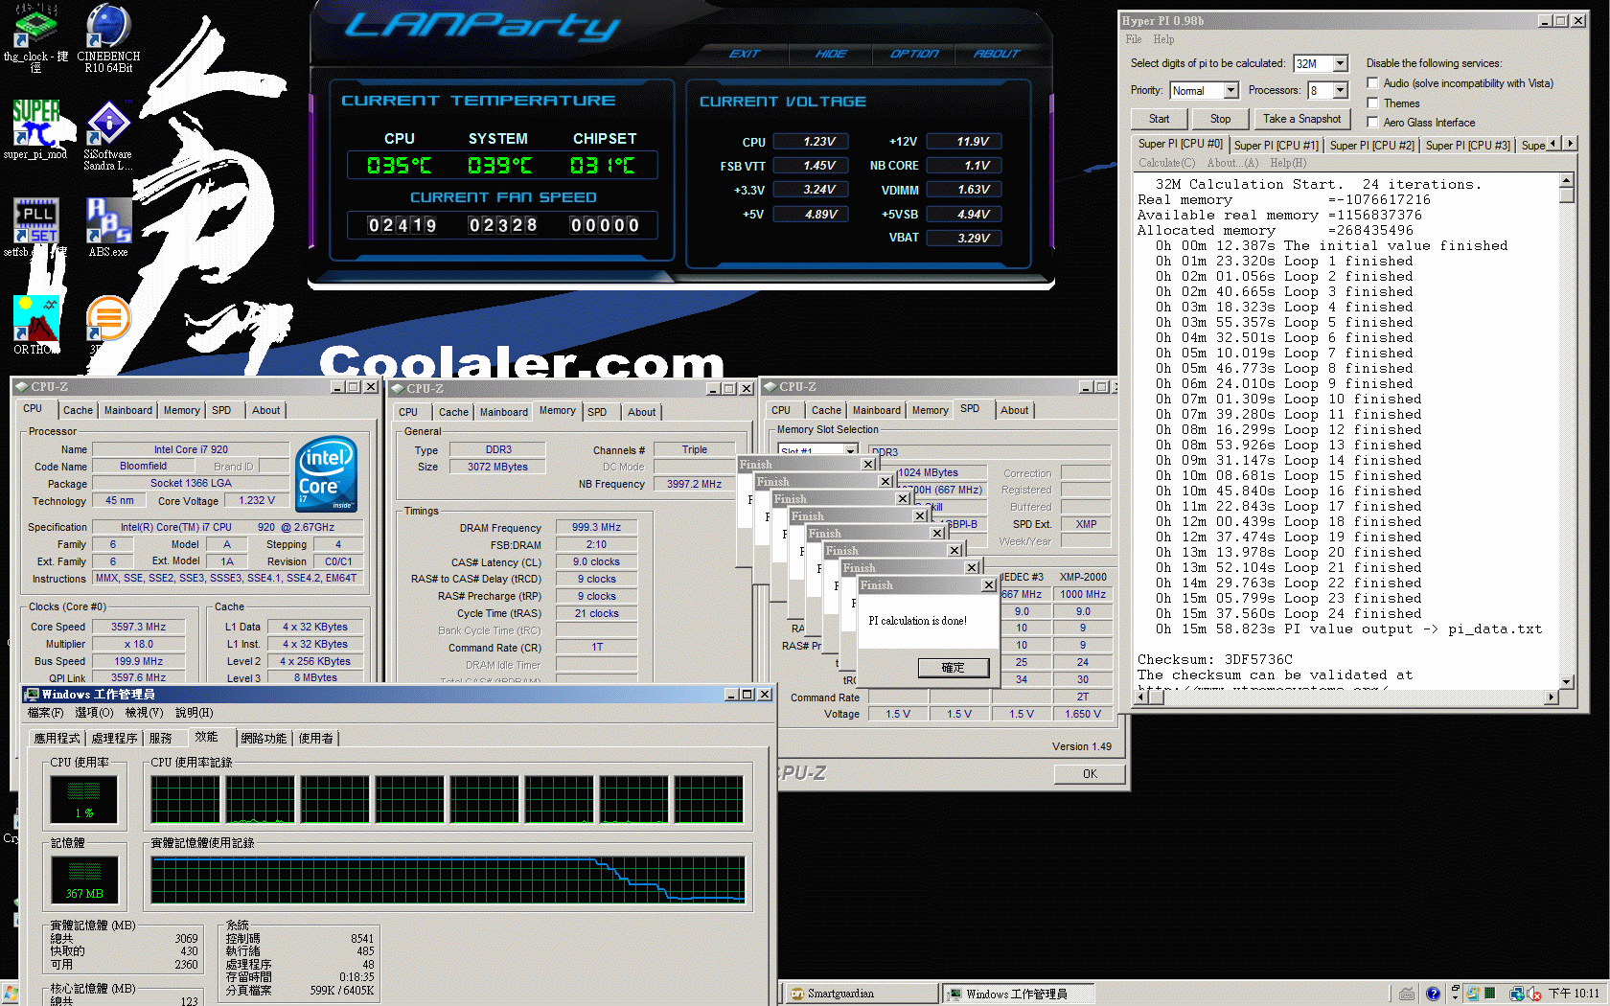Open ABOUT in the LANParty panel
The height and width of the screenshot is (1006, 1610).
(997, 54)
